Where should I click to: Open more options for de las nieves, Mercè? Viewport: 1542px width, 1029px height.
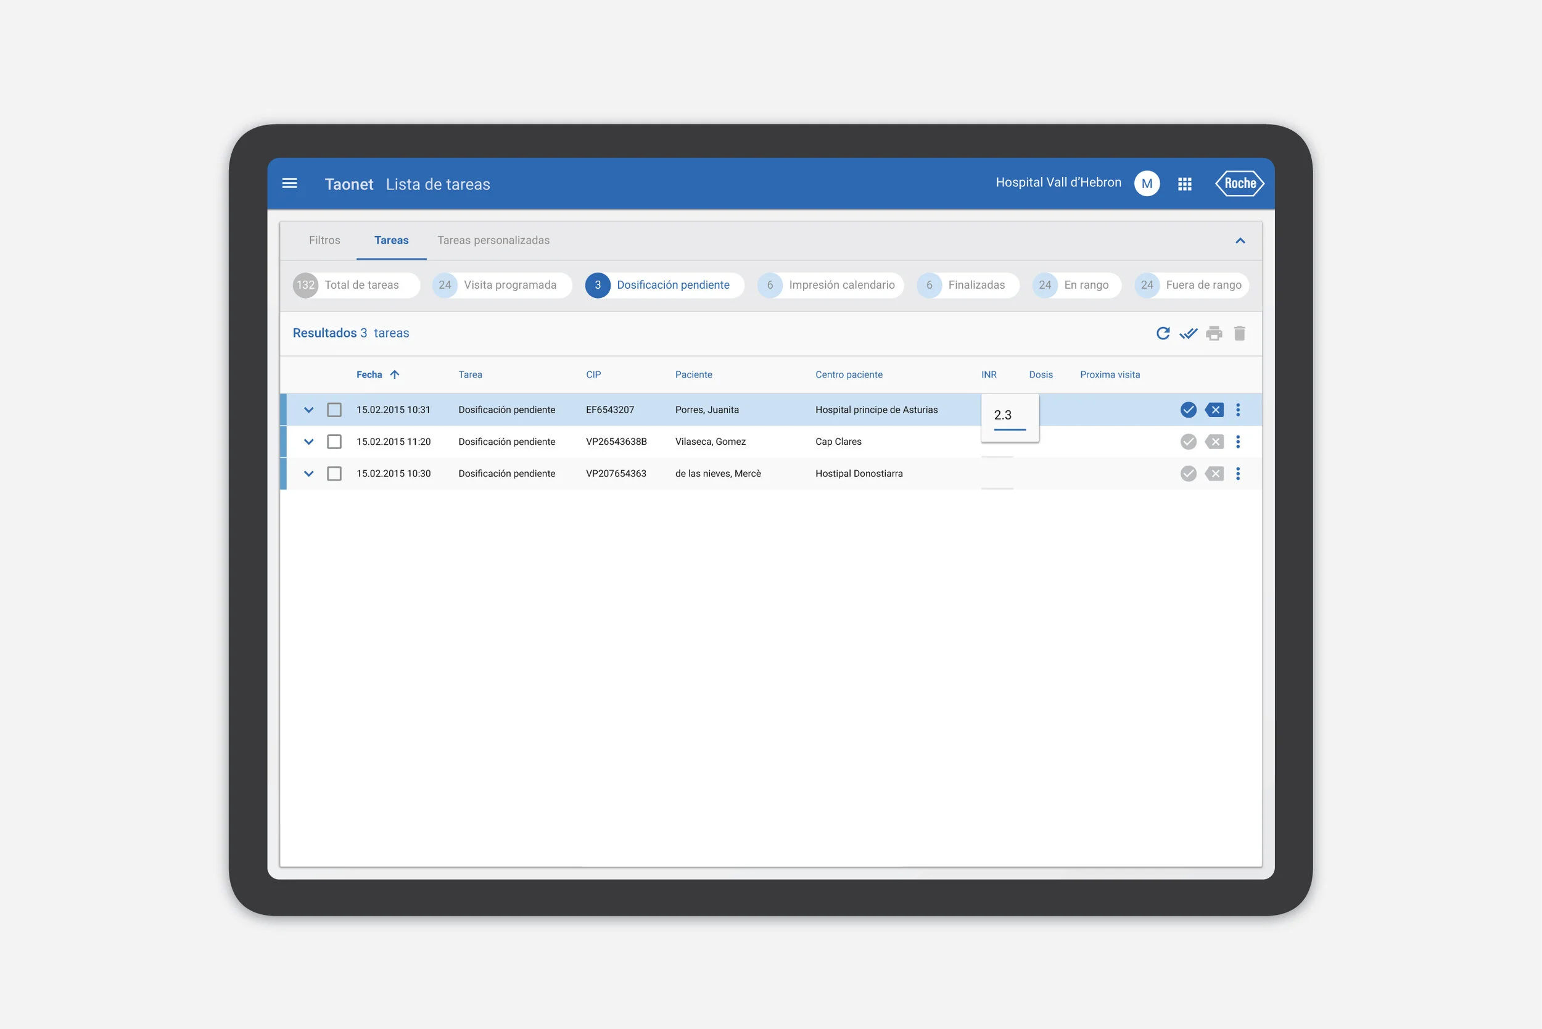pyautogui.click(x=1238, y=474)
